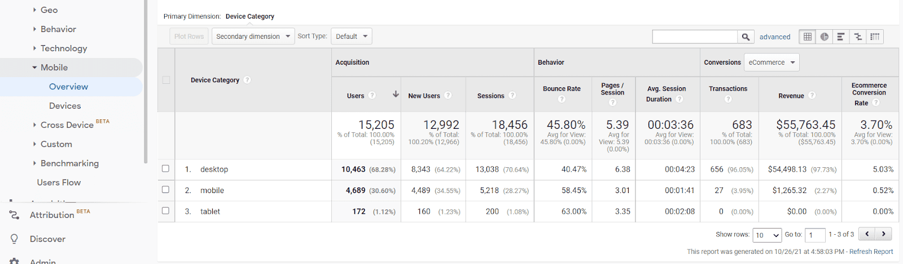Click the advanced filter link
Viewport: 903px width, 264px height.
[x=774, y=37]
